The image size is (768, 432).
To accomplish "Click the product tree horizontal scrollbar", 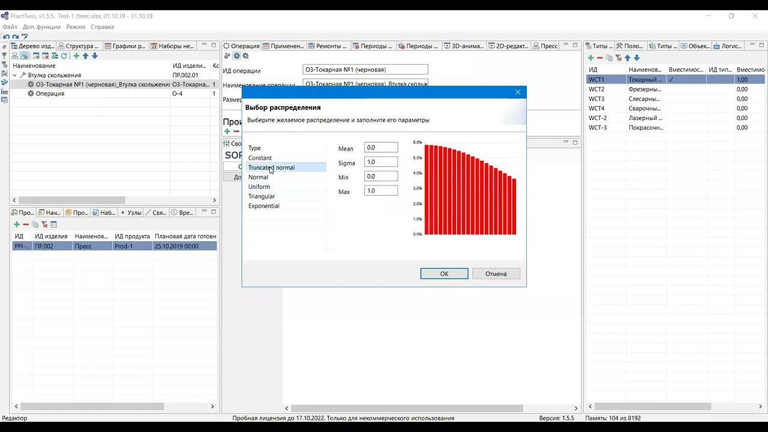I will (x=72, y=200).
